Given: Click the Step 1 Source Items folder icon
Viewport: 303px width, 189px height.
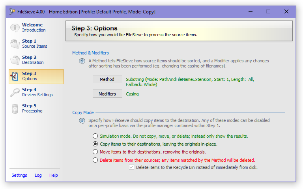Looking at the screenshot, I should coord(15,44).
